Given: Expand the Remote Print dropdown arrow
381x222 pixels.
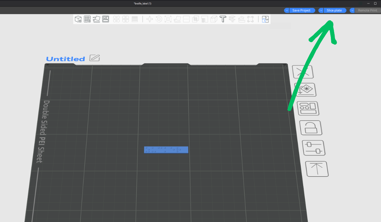Looking at the screenshot, I should coord(352,10).
